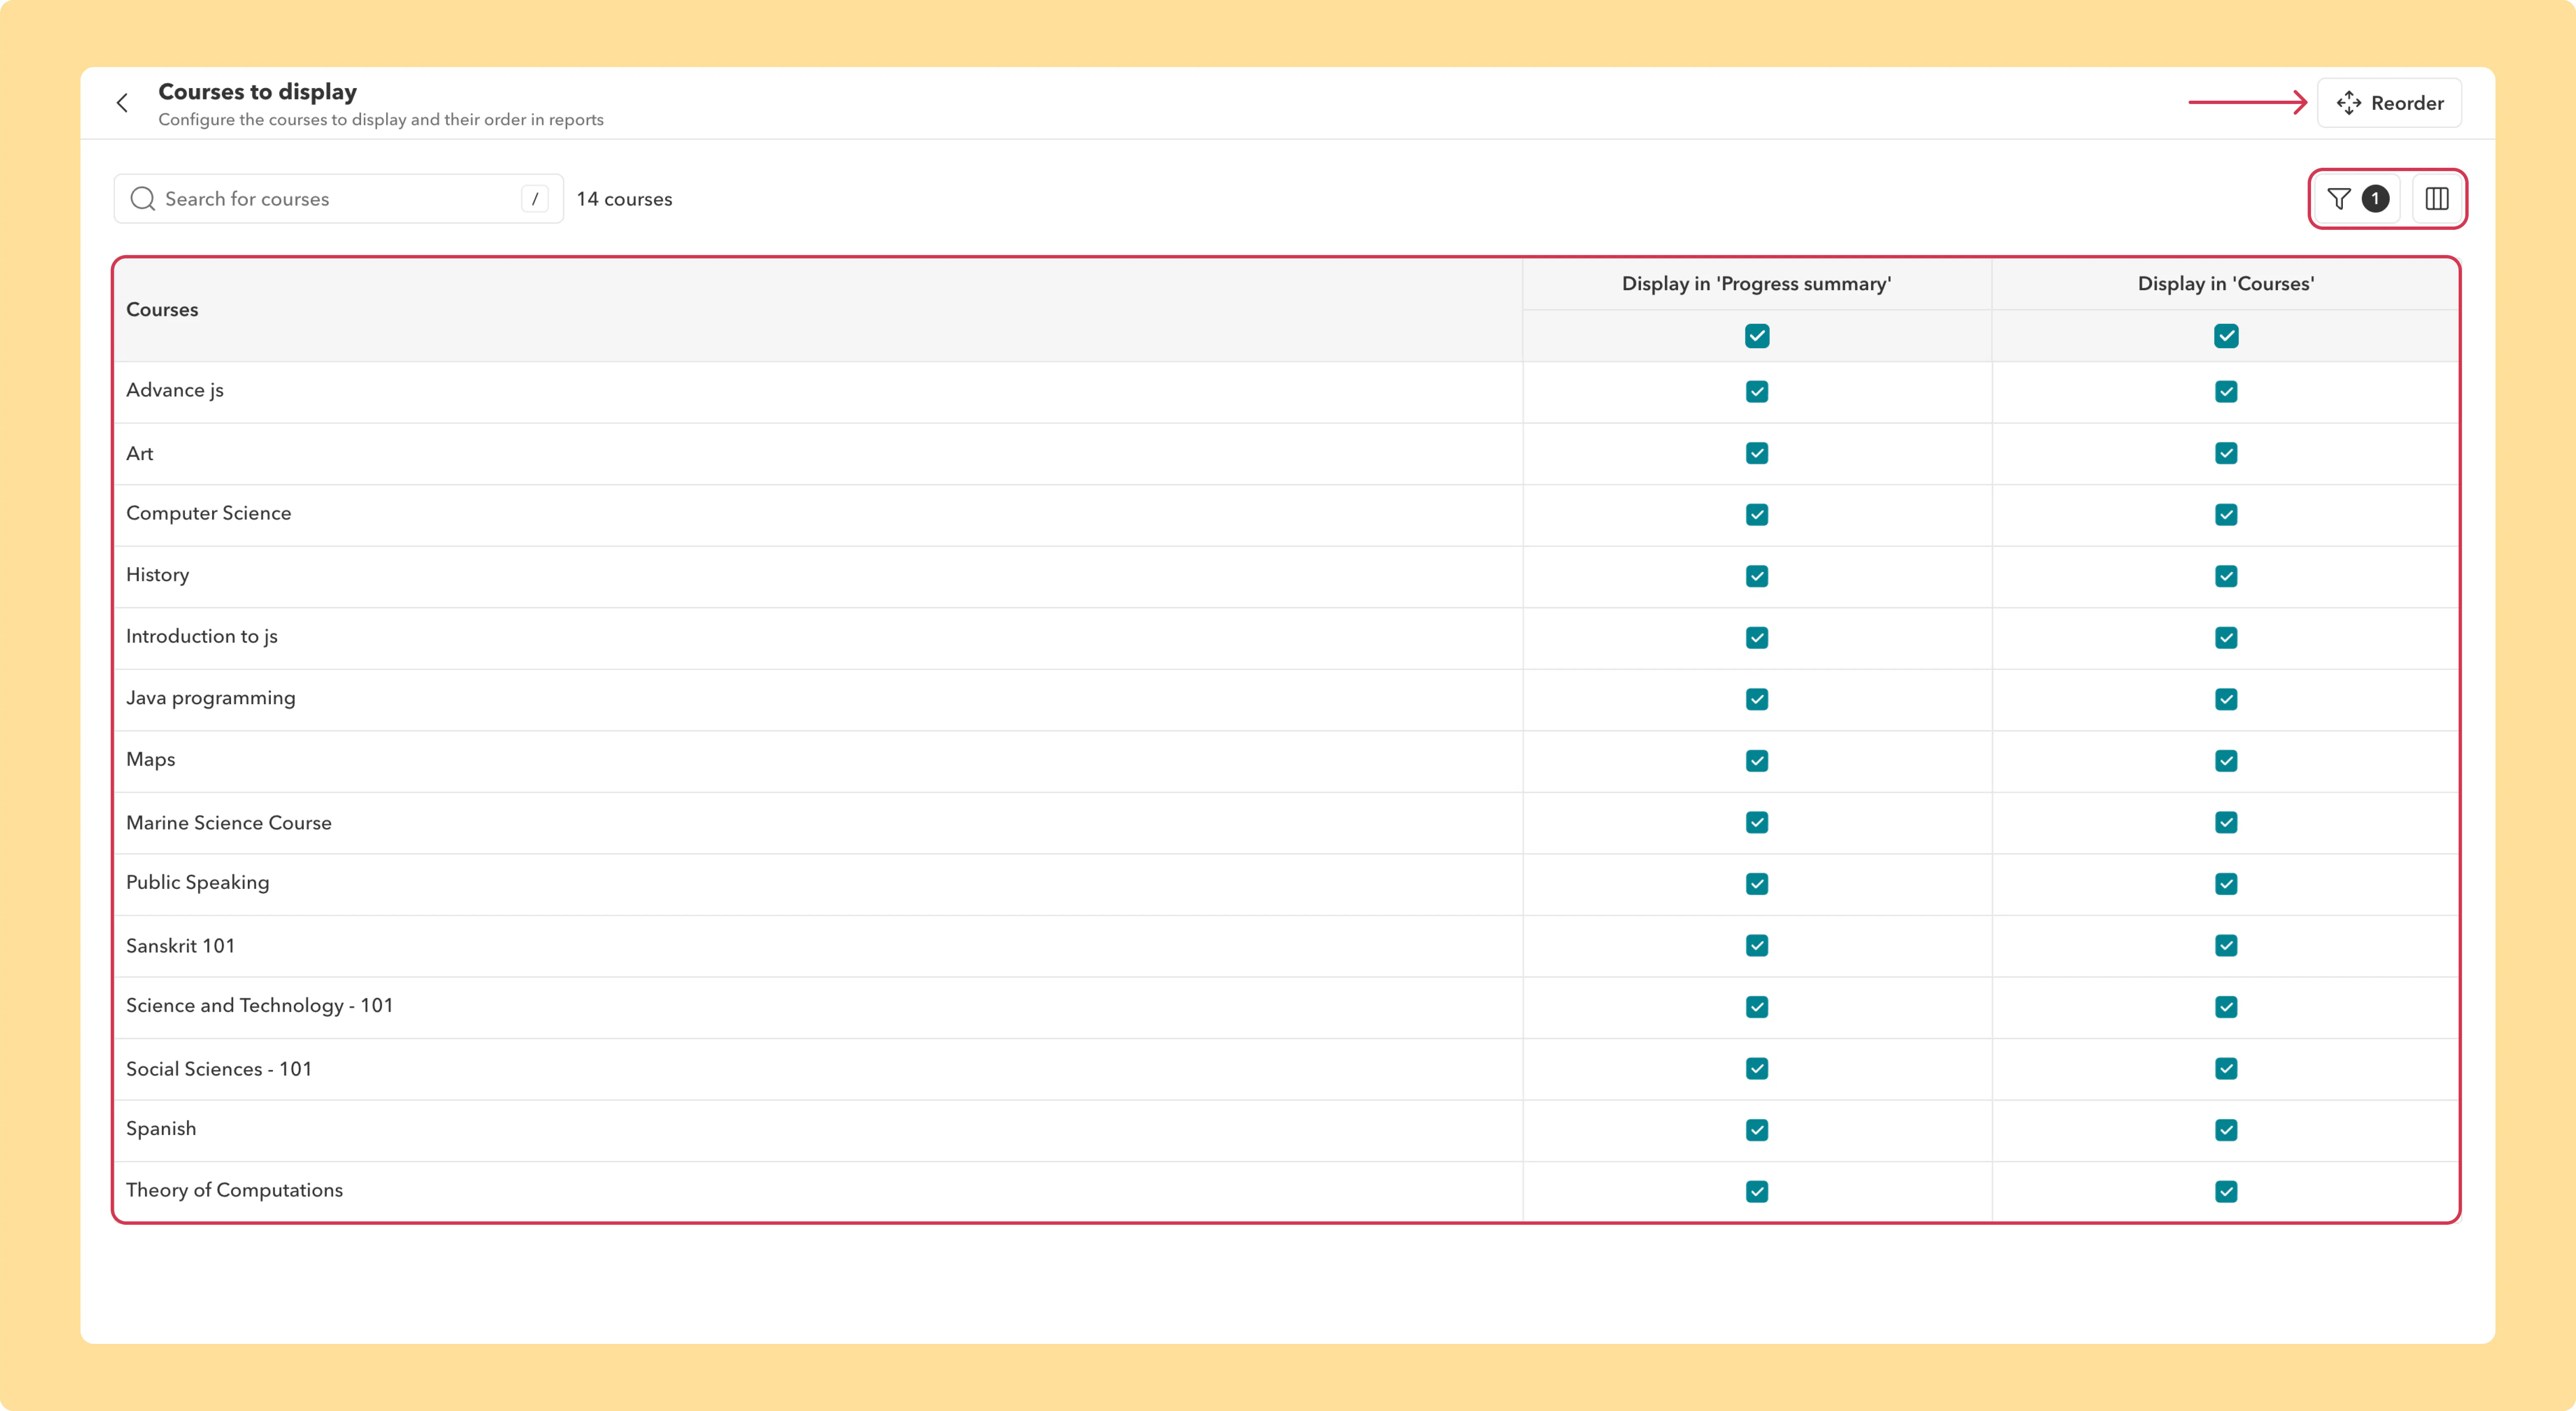
Task: Click the Reorder button
Action: (x=2390, y=103)
